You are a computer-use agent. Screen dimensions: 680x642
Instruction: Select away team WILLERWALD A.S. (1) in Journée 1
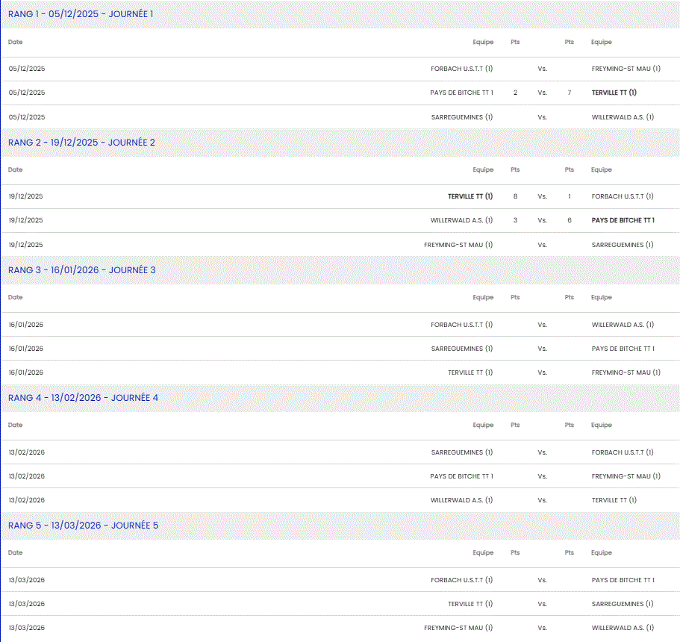point(623,117)
